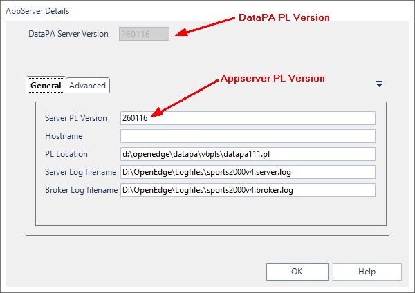Open Help for AppServer Details
415x293 pixels.
[367, 272]
